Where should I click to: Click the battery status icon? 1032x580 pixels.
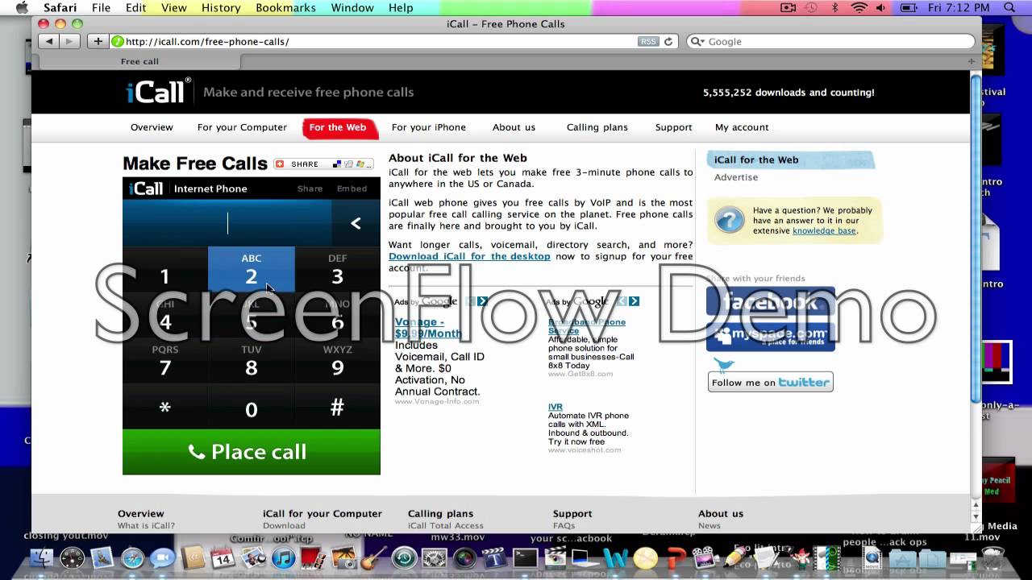(x=908, y=7)
